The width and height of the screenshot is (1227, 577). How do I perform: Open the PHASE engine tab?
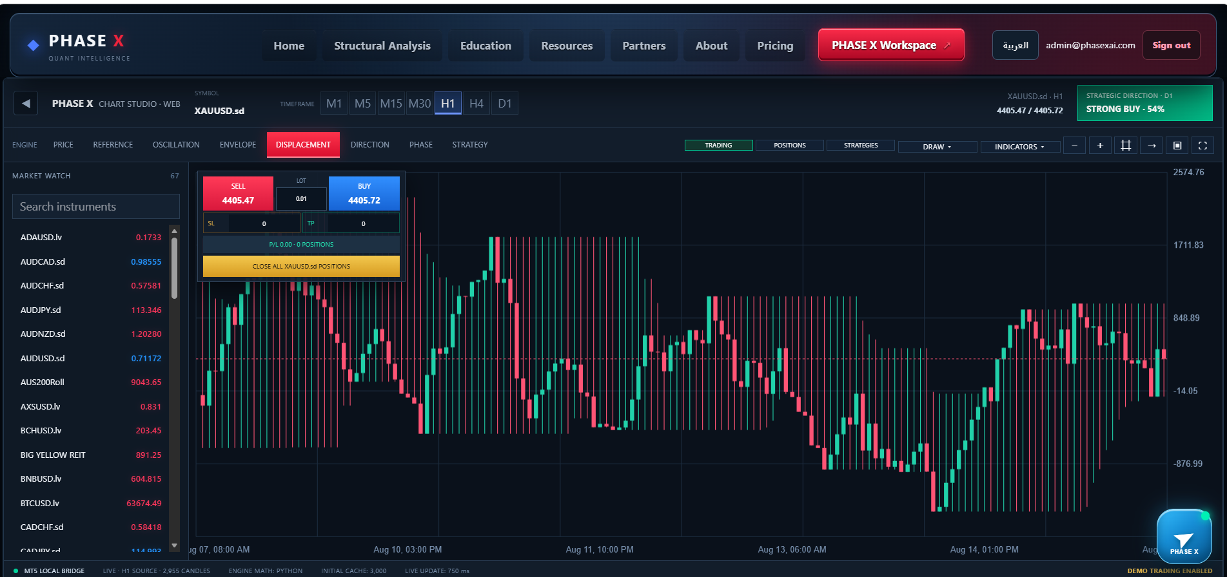click(x=421, y=145)
